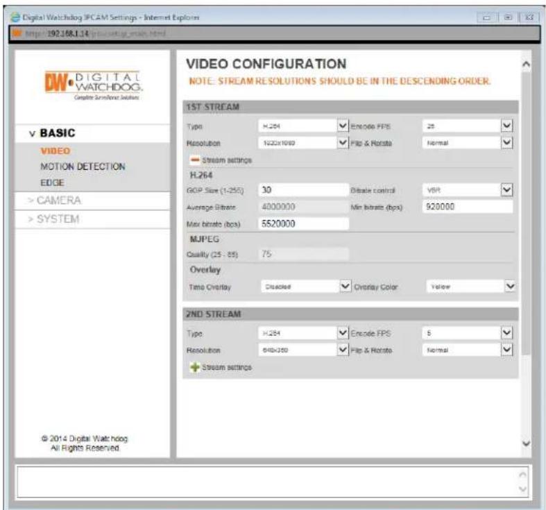546x510 pixels.
Task: Collapse 1st stream settings with minus icon
Action: point(195,160)
